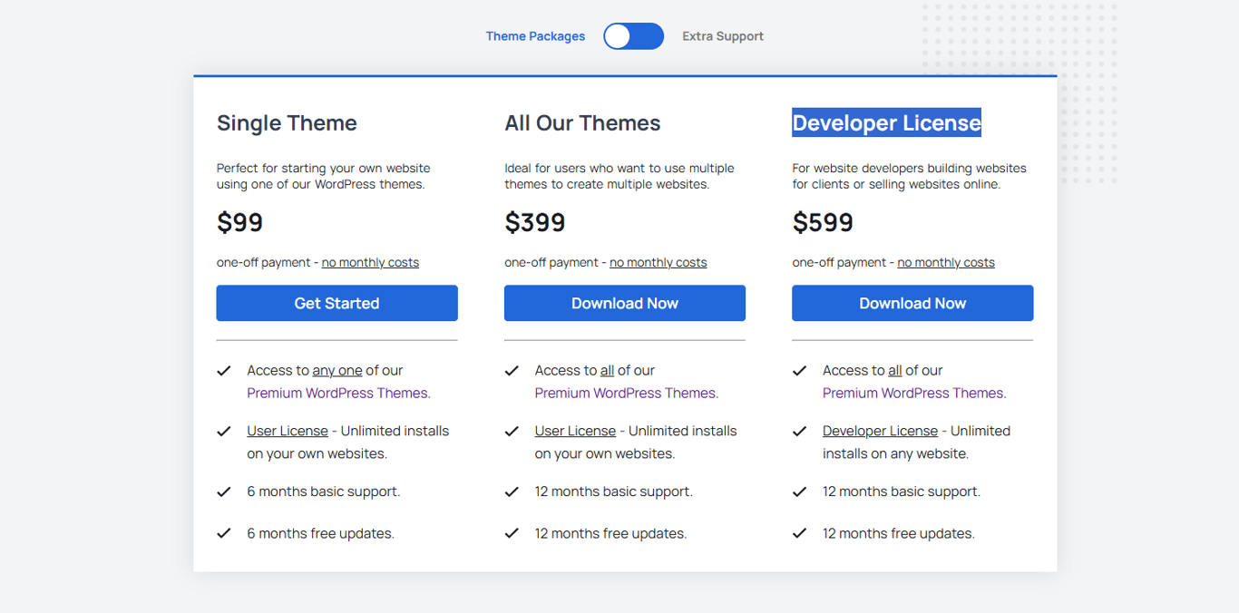
Task: Click Download Now under All Our Themes
Action: [x=625, y=303]
